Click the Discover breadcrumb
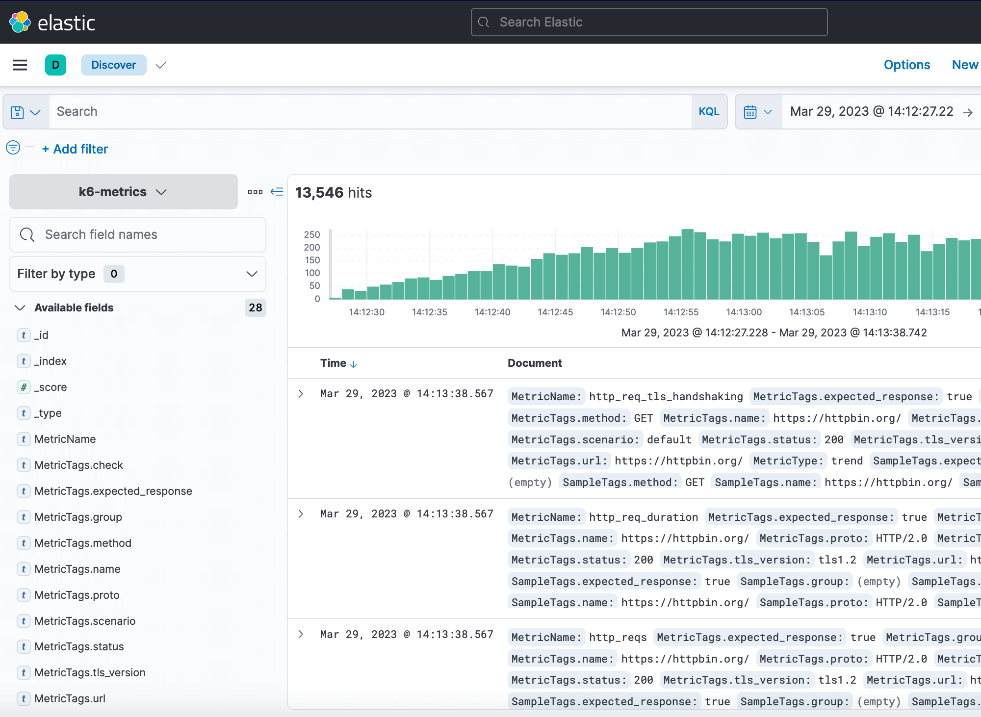Screen dimensions: 981x717 [113, 65]
